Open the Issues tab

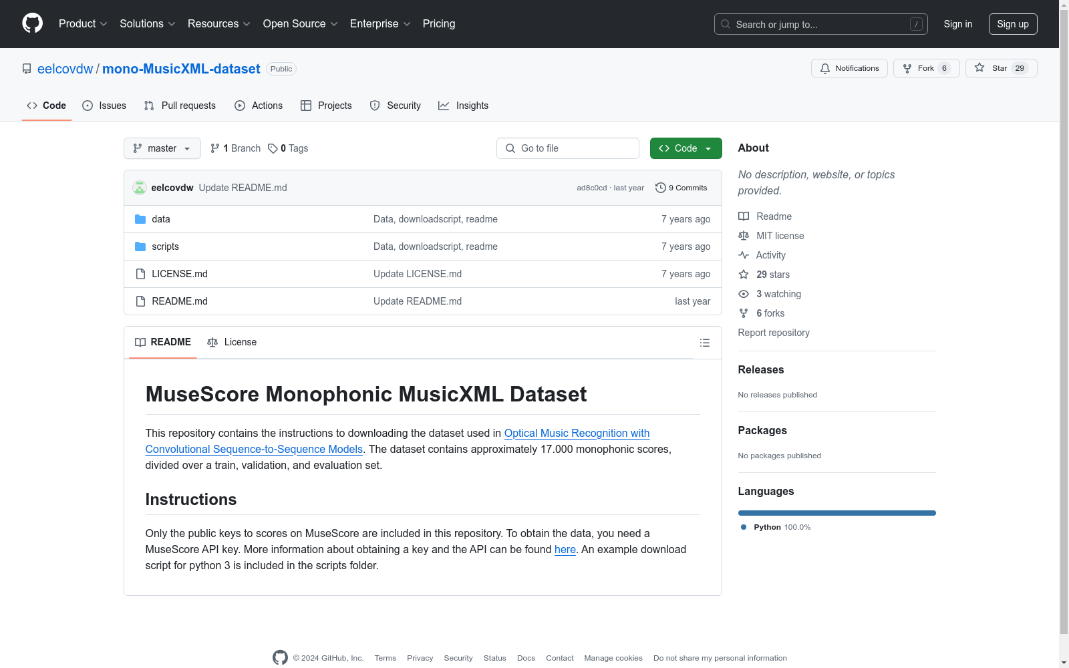[x=104, y=106]
